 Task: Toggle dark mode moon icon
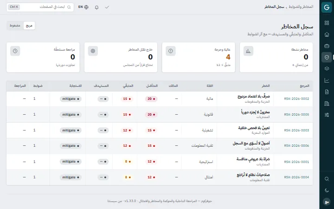point(327,190)
